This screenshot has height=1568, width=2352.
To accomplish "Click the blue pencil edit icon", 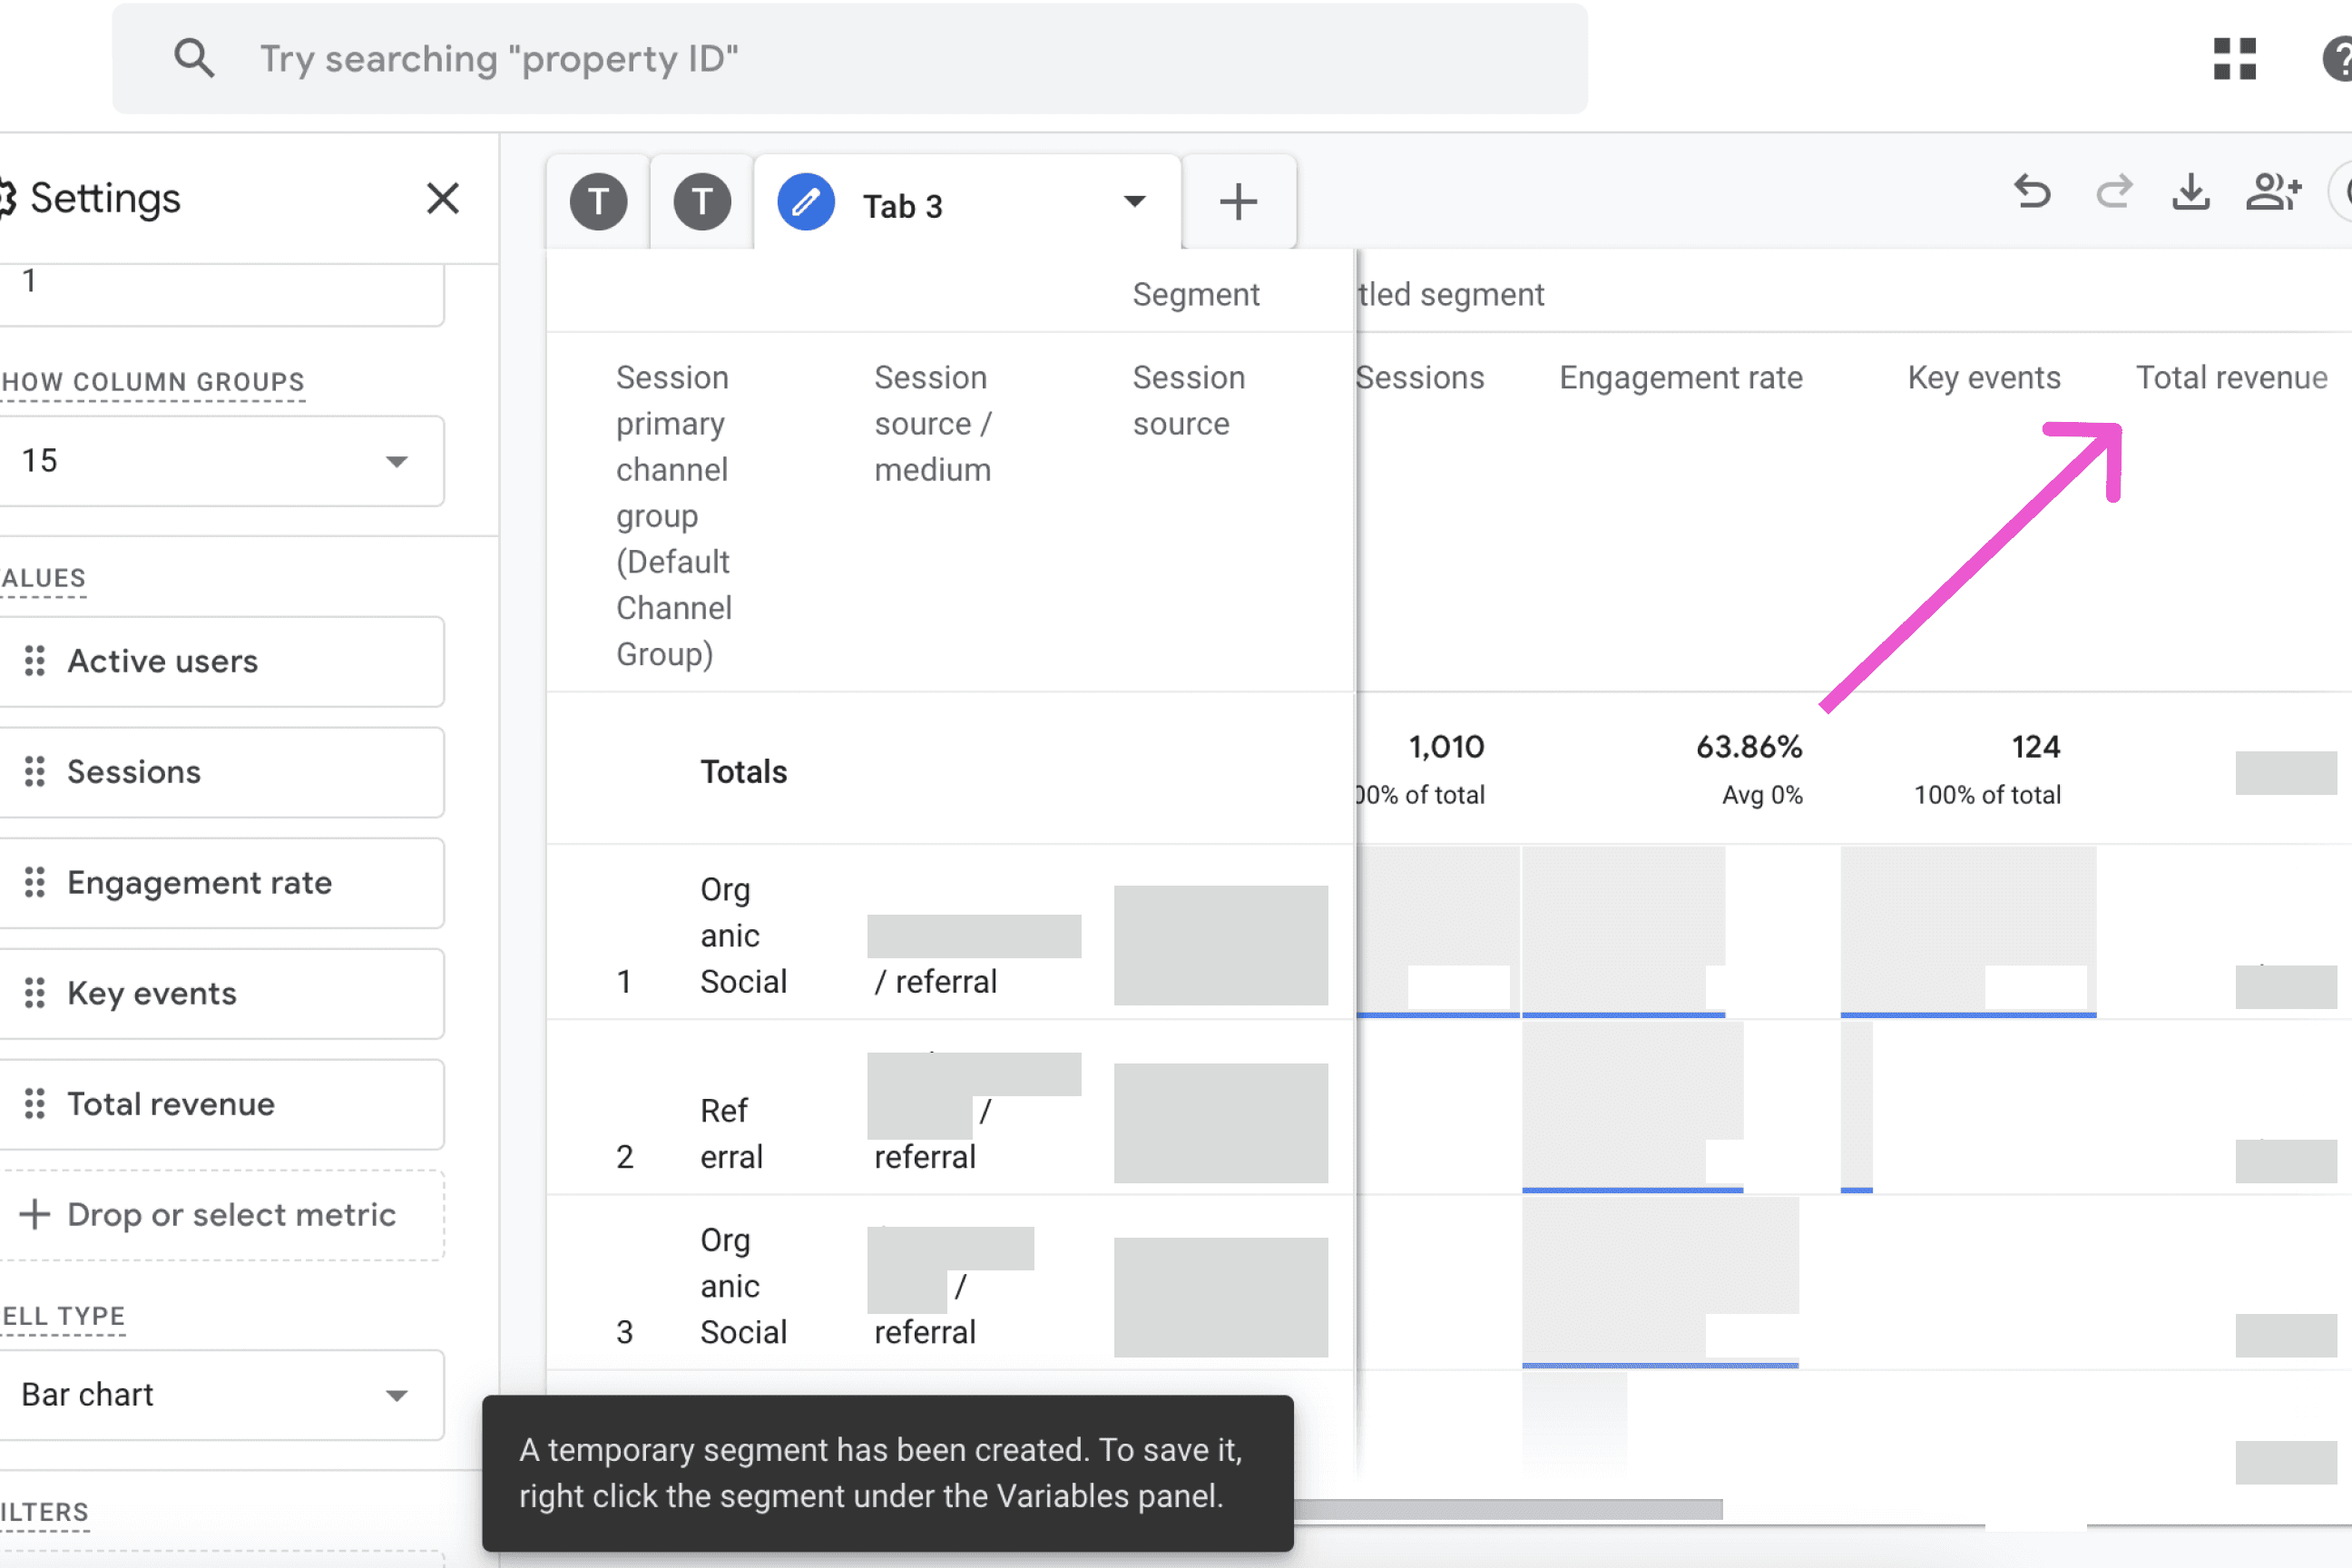I will coord(806,203).
